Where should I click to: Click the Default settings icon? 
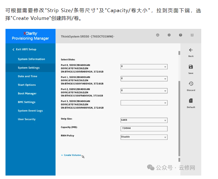click(191, 100)
